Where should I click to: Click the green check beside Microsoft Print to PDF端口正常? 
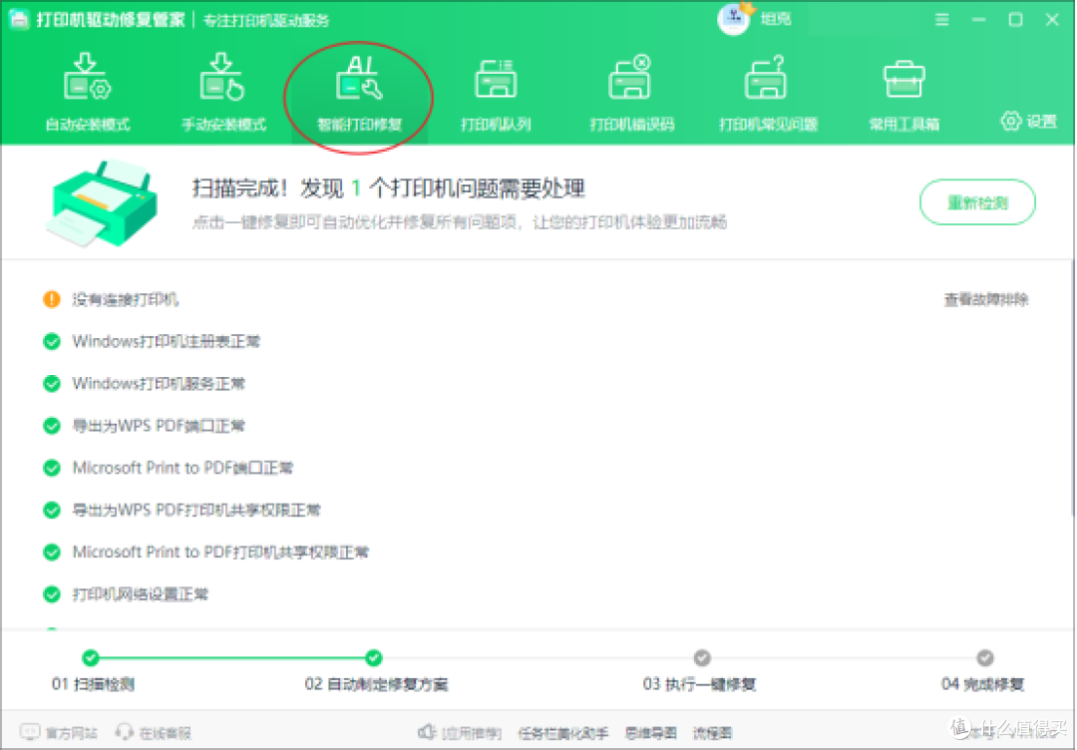[52, 468]
